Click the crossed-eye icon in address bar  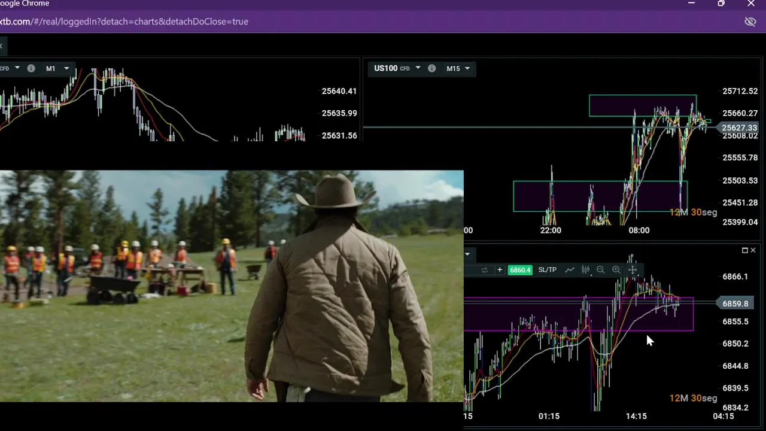[750, 22]
